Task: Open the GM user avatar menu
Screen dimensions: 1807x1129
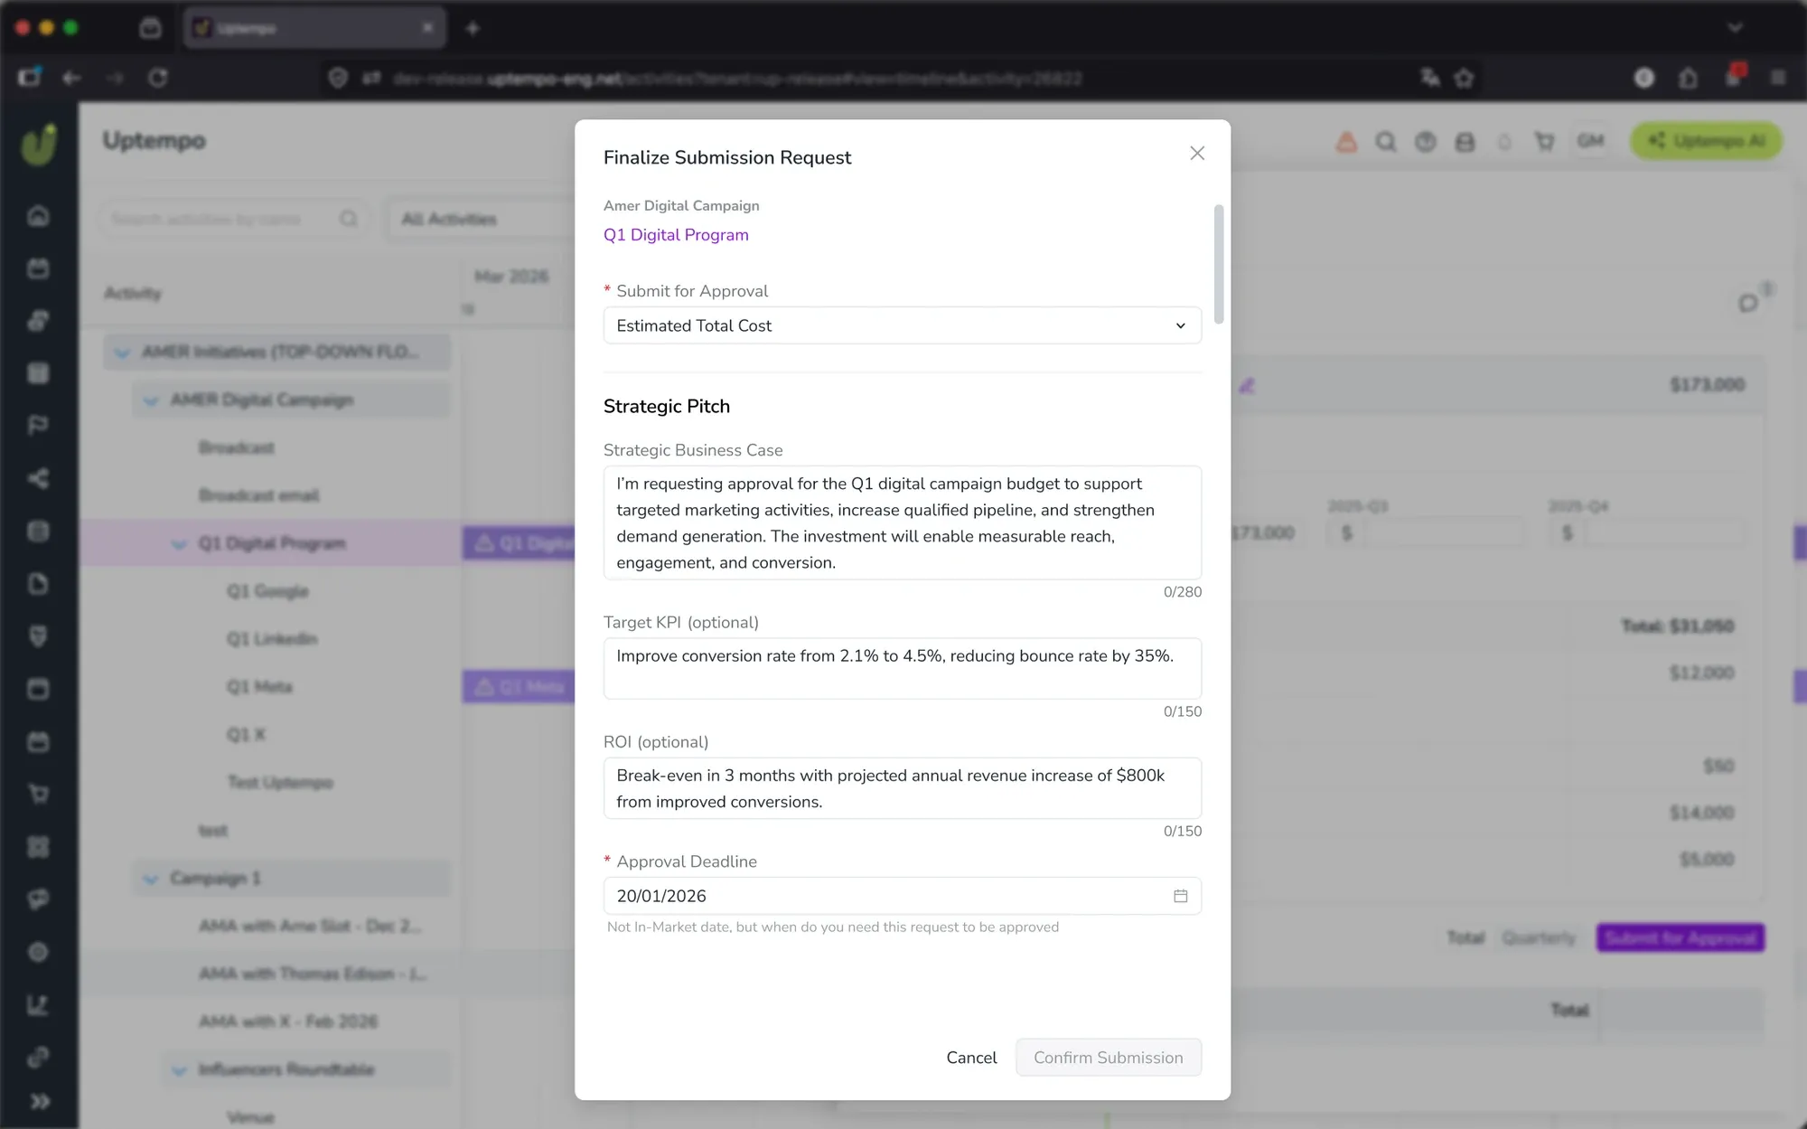Action: [1590, 141]
